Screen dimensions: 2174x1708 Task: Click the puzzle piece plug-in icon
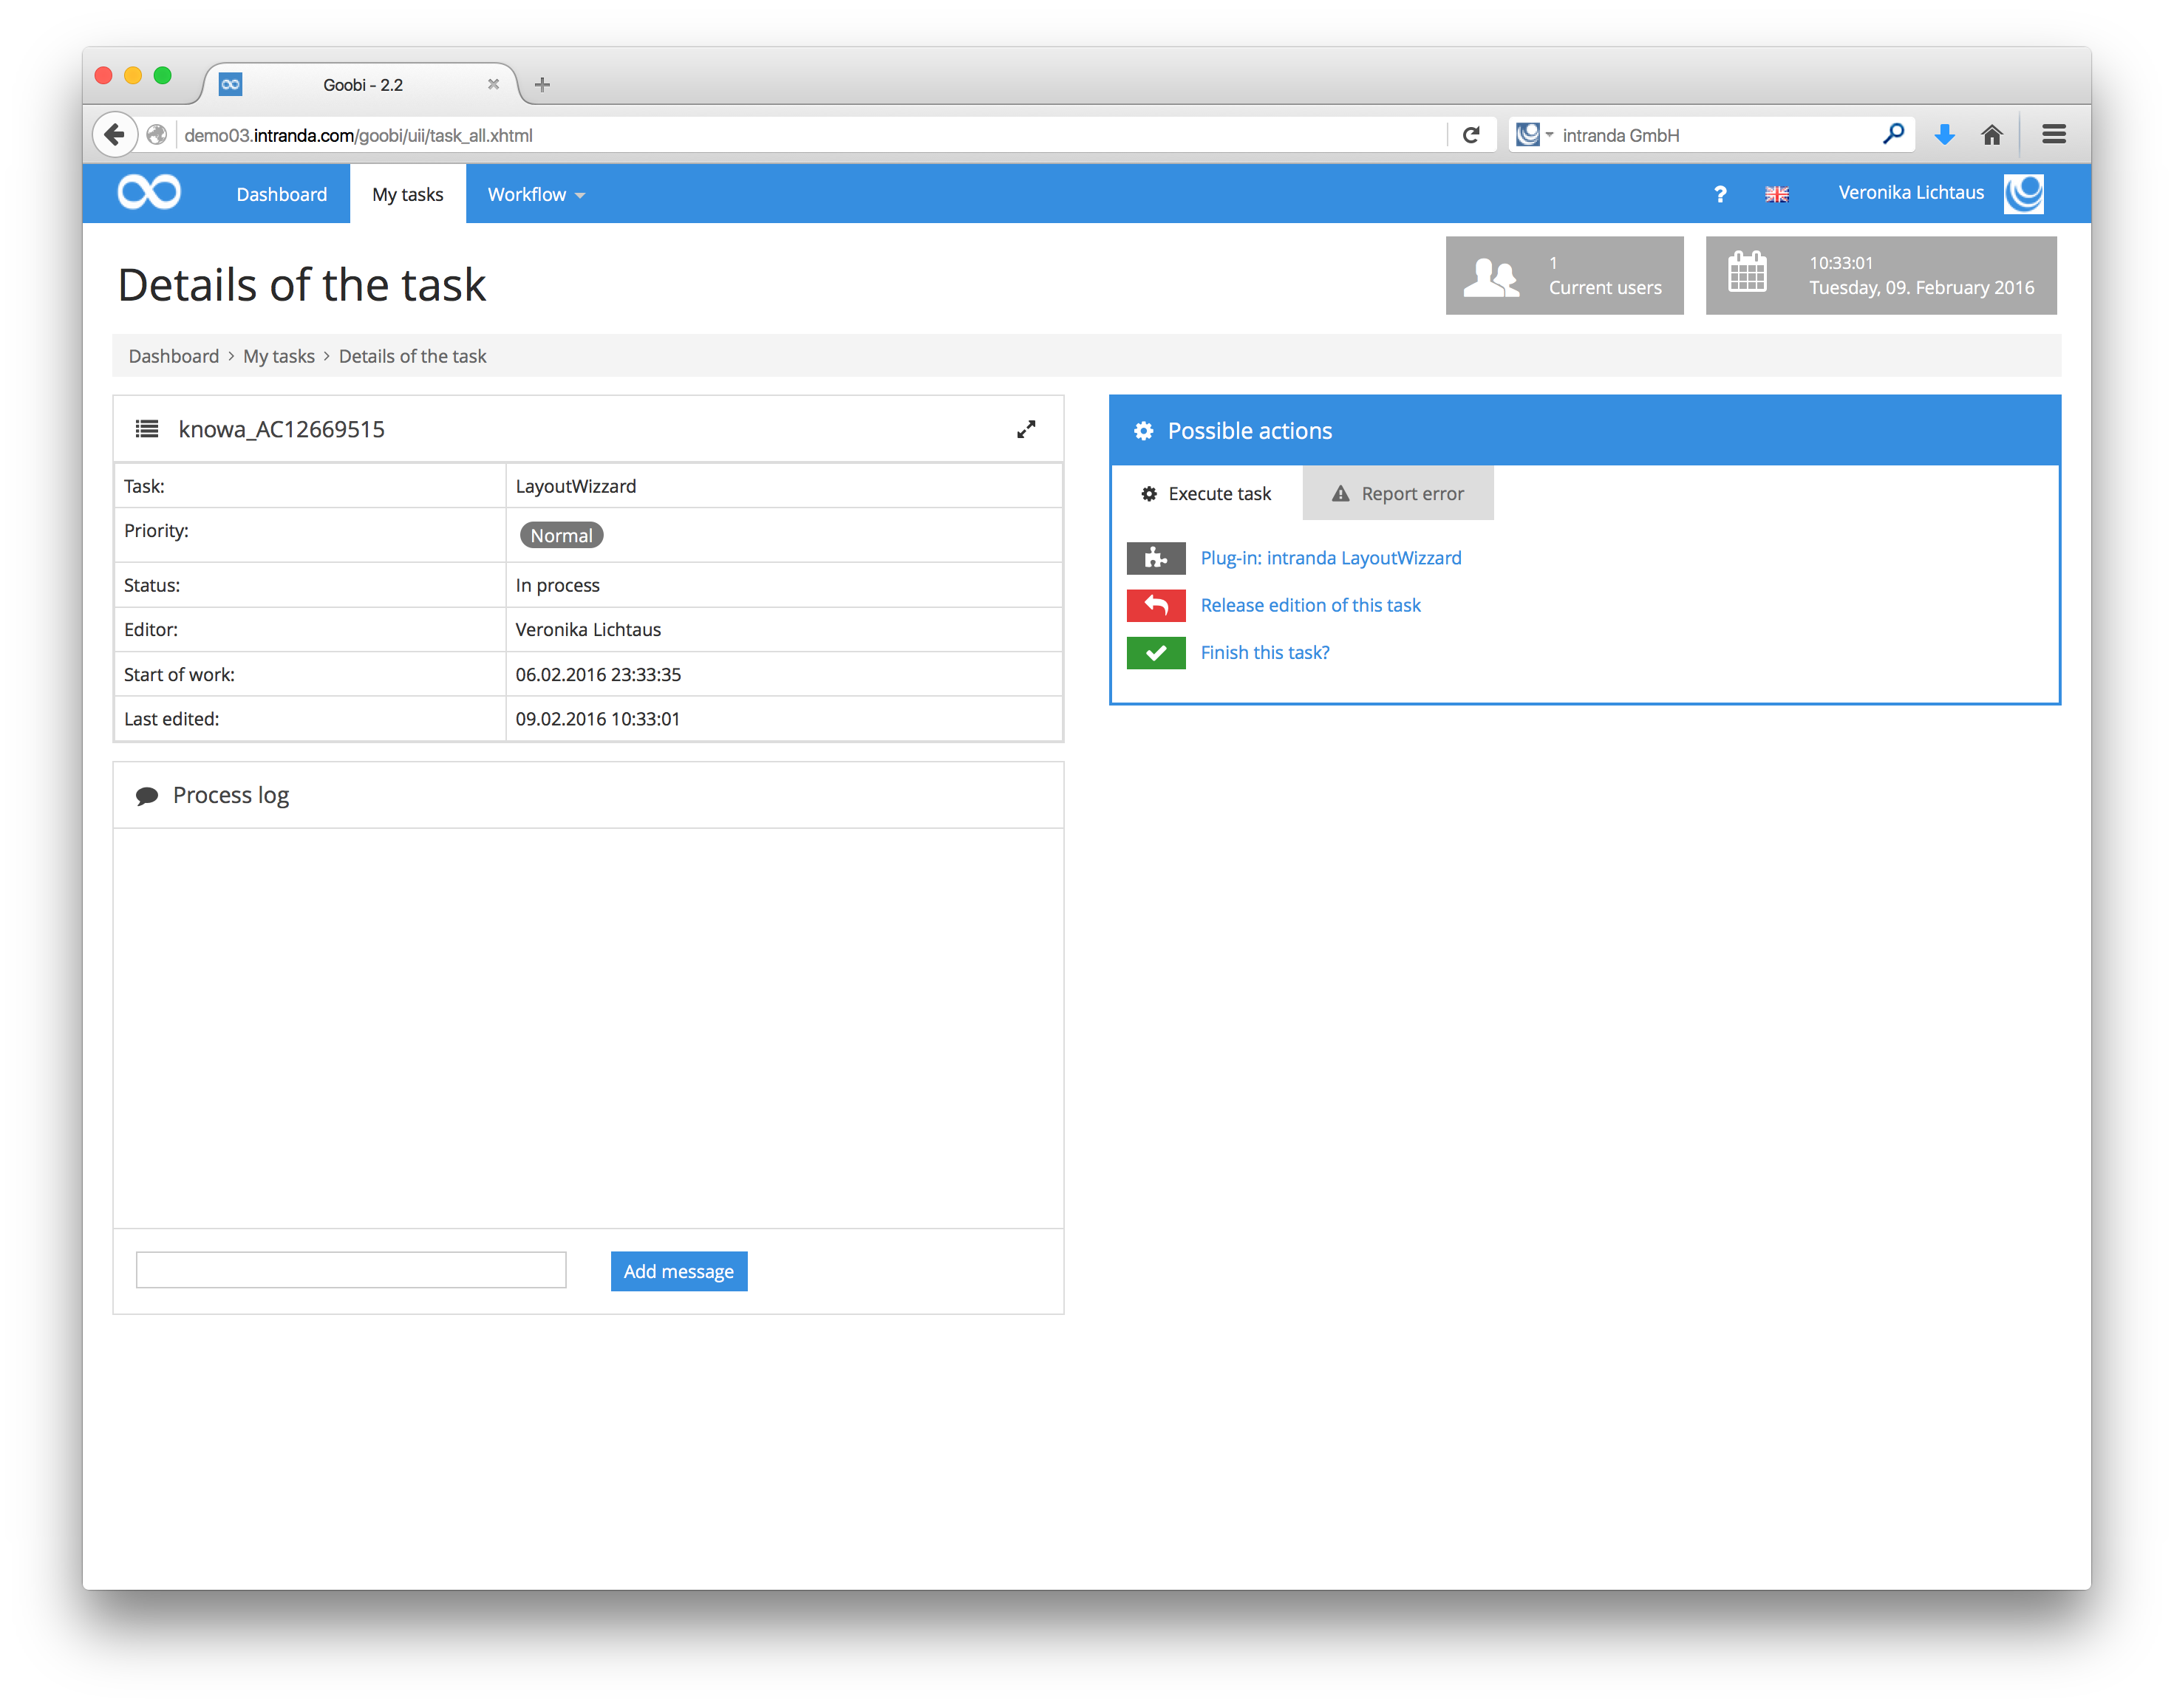[1155, 558]
